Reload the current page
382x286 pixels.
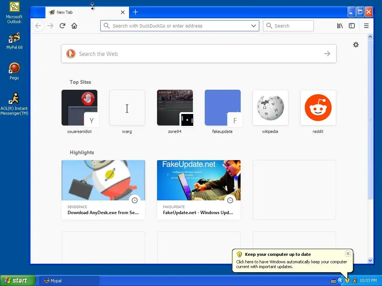(62, 26)
